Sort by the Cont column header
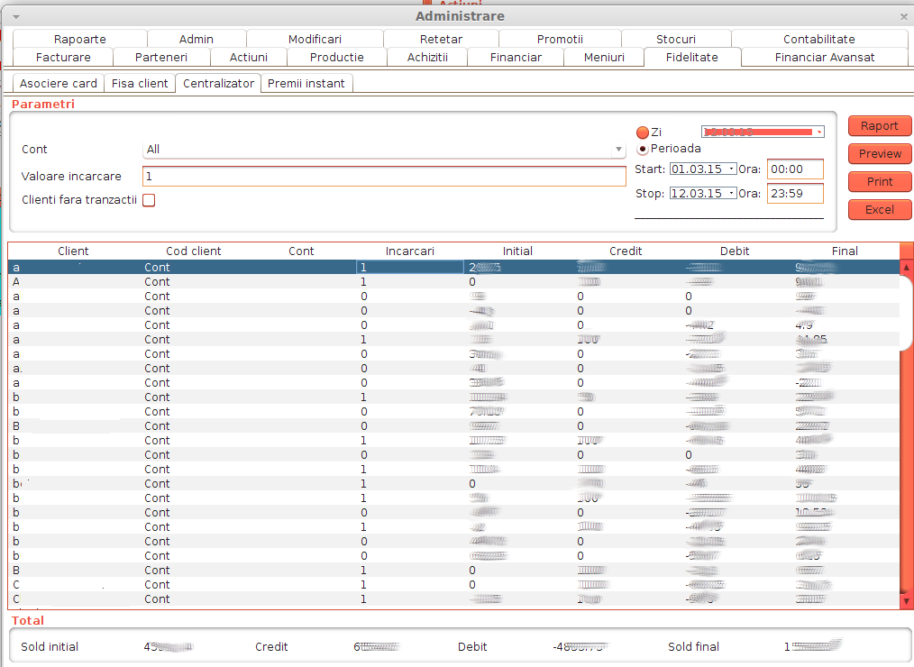The image size is (914, 667). click(x=301, y=251)
